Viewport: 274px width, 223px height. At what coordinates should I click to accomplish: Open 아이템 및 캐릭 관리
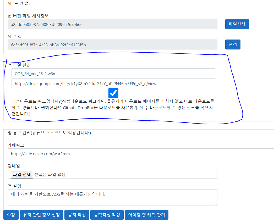point(146,215)
